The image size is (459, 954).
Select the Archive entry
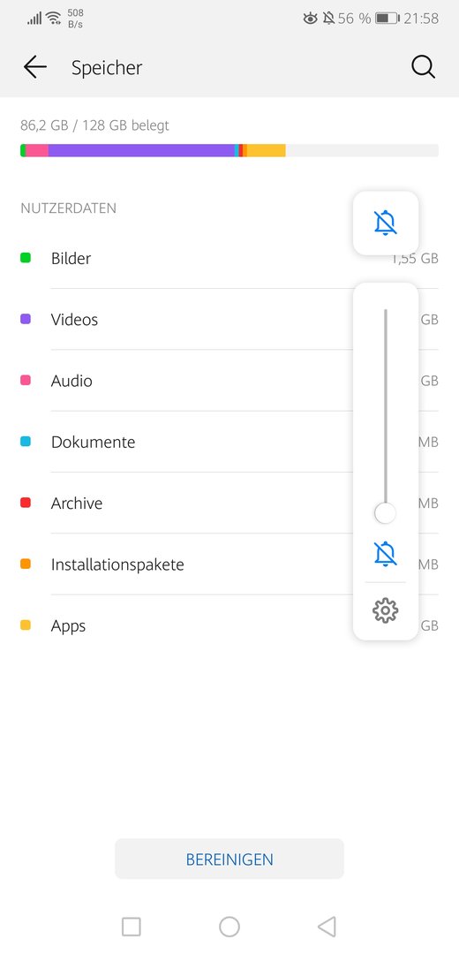[x=229, y=503]
